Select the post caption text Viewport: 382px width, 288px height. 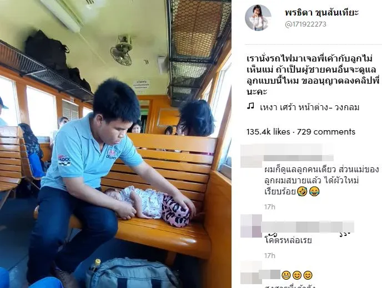[313, 75]
